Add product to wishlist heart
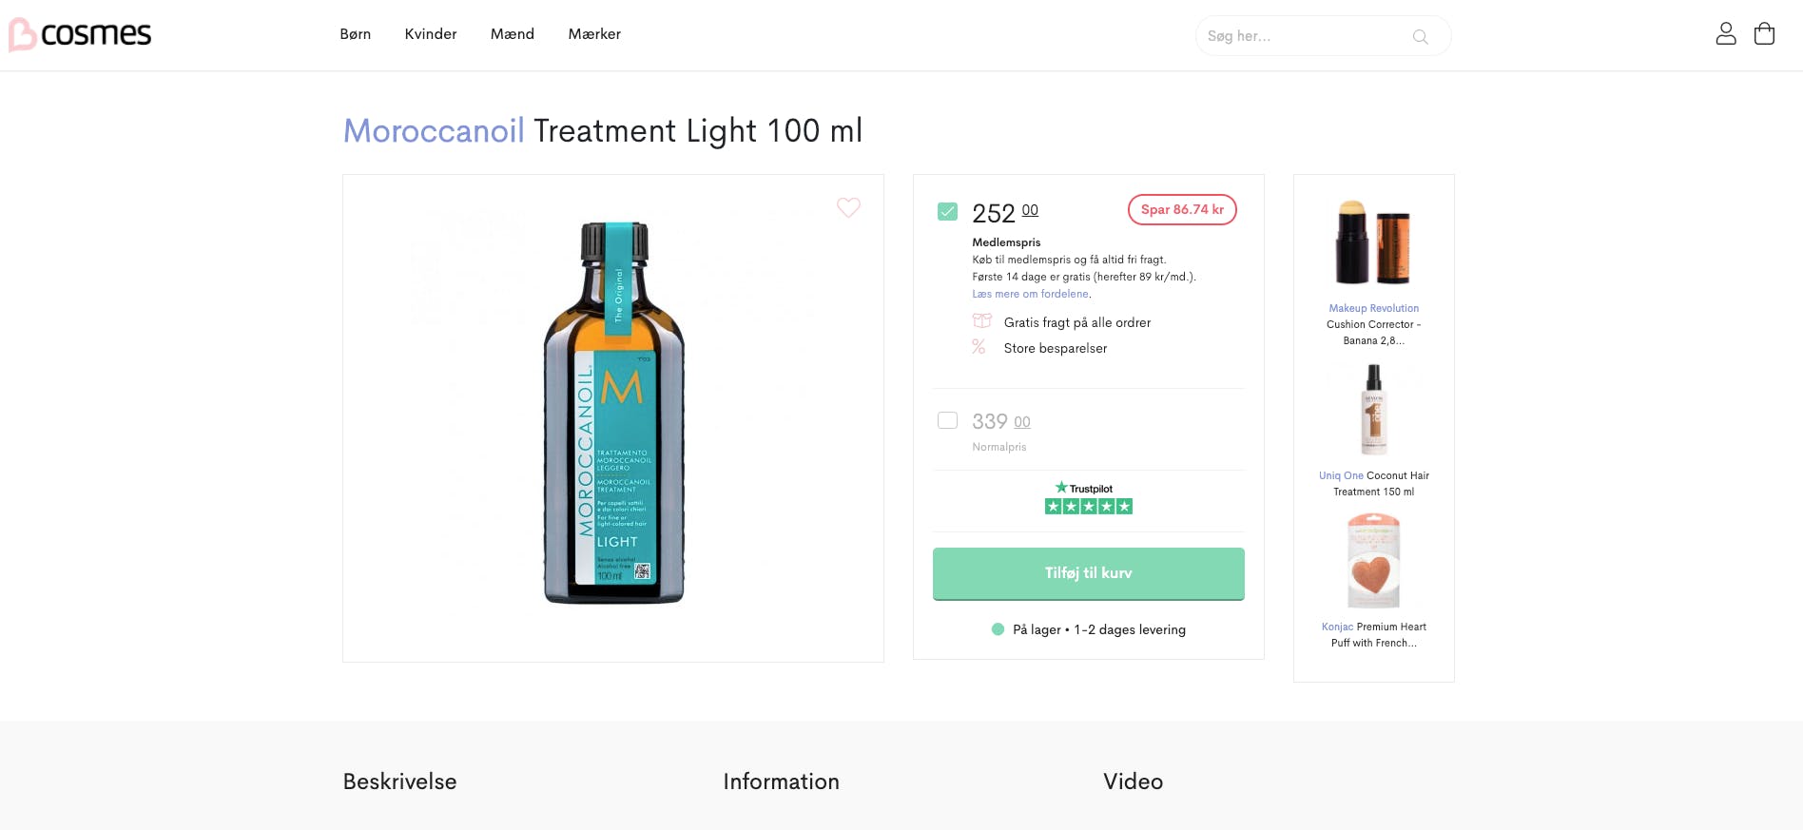 pos(848,207)
